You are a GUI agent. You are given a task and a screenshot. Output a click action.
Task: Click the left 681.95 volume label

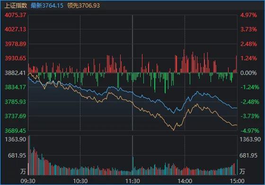coord(17,155)
